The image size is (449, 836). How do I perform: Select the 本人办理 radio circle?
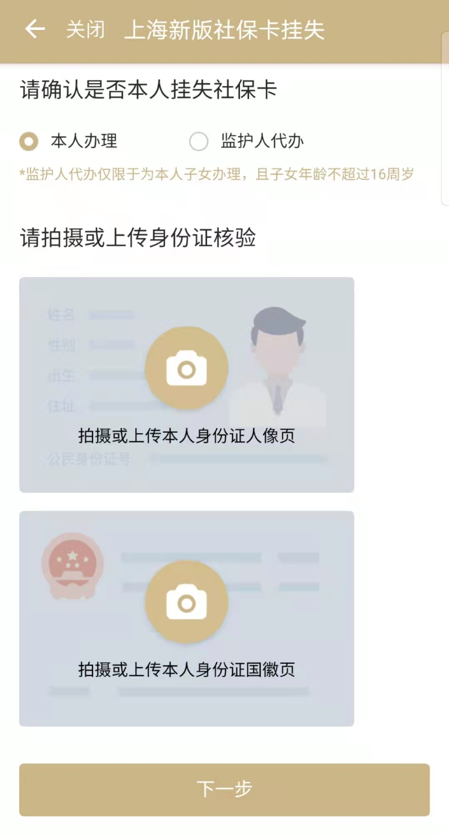coord(29,141)
